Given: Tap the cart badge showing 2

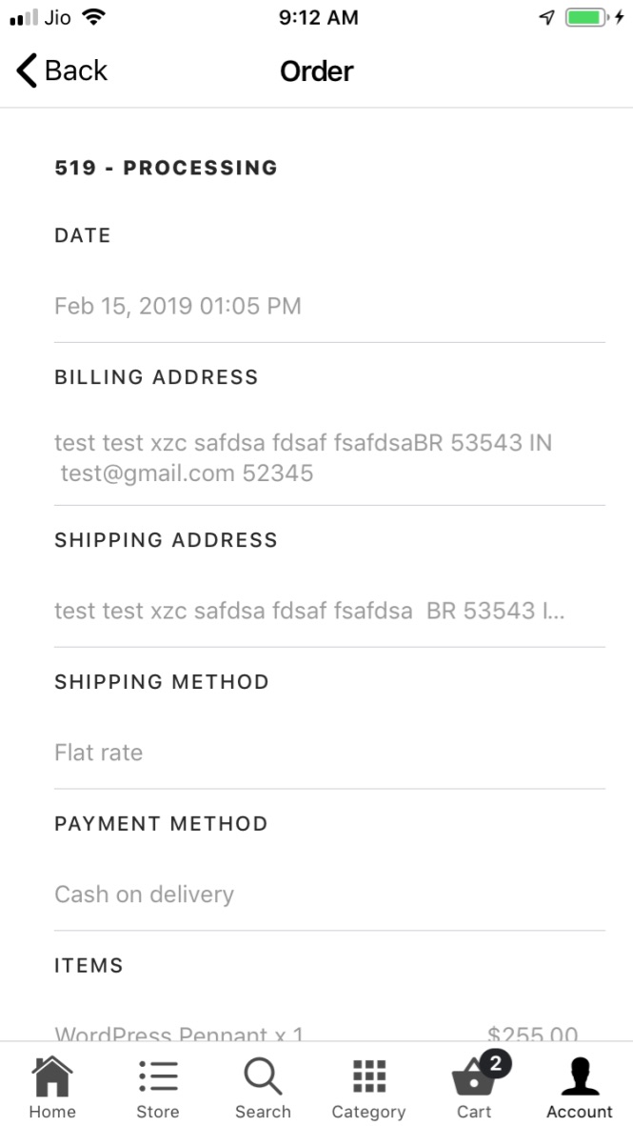Looking at the screenshot, I should pos(495,1063).
